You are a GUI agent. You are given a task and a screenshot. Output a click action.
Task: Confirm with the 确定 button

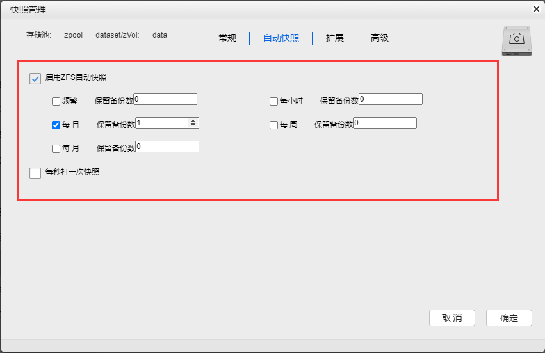click(x=509, y=318)
